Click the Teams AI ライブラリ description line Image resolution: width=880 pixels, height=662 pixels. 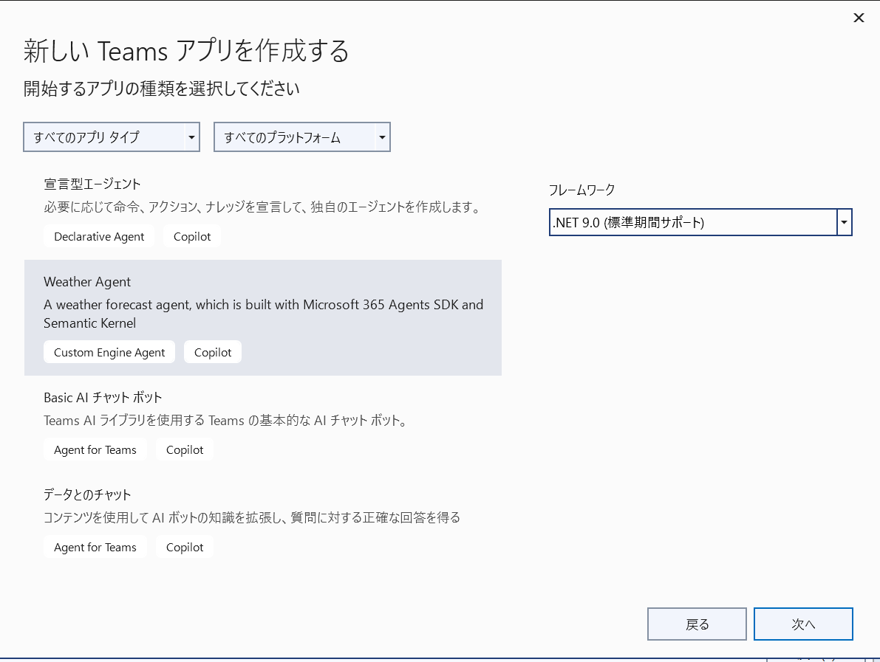tap(225, 421)
